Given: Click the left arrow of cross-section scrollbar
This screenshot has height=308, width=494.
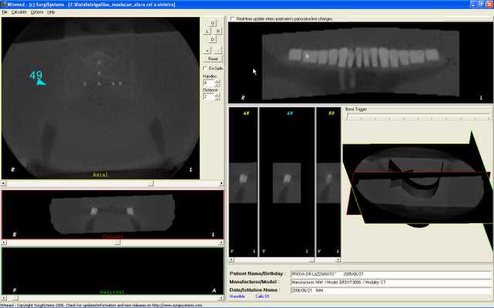Looking at the screenshot, I should pos(231,260).
